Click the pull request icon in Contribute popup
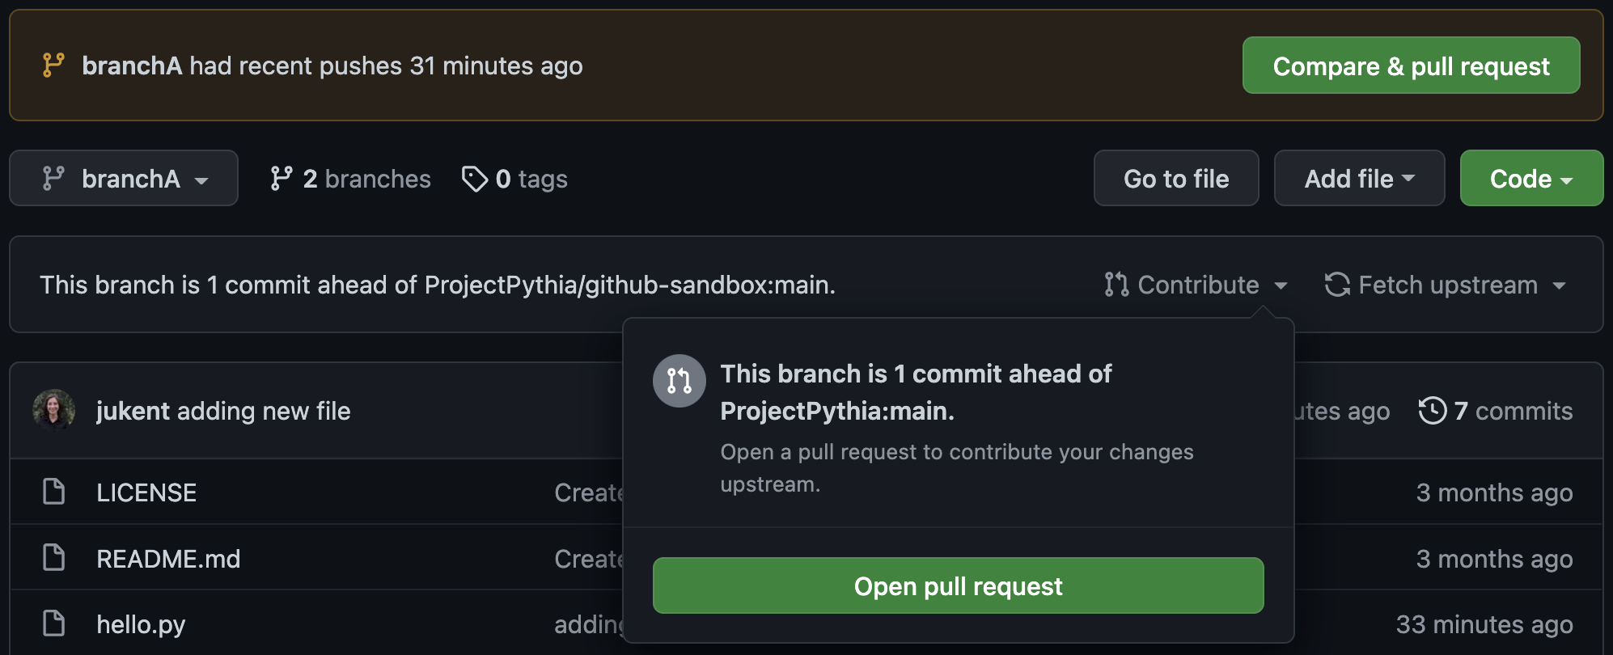Image resolution: width=1613 pixels, height=655 pixels. 679,380
